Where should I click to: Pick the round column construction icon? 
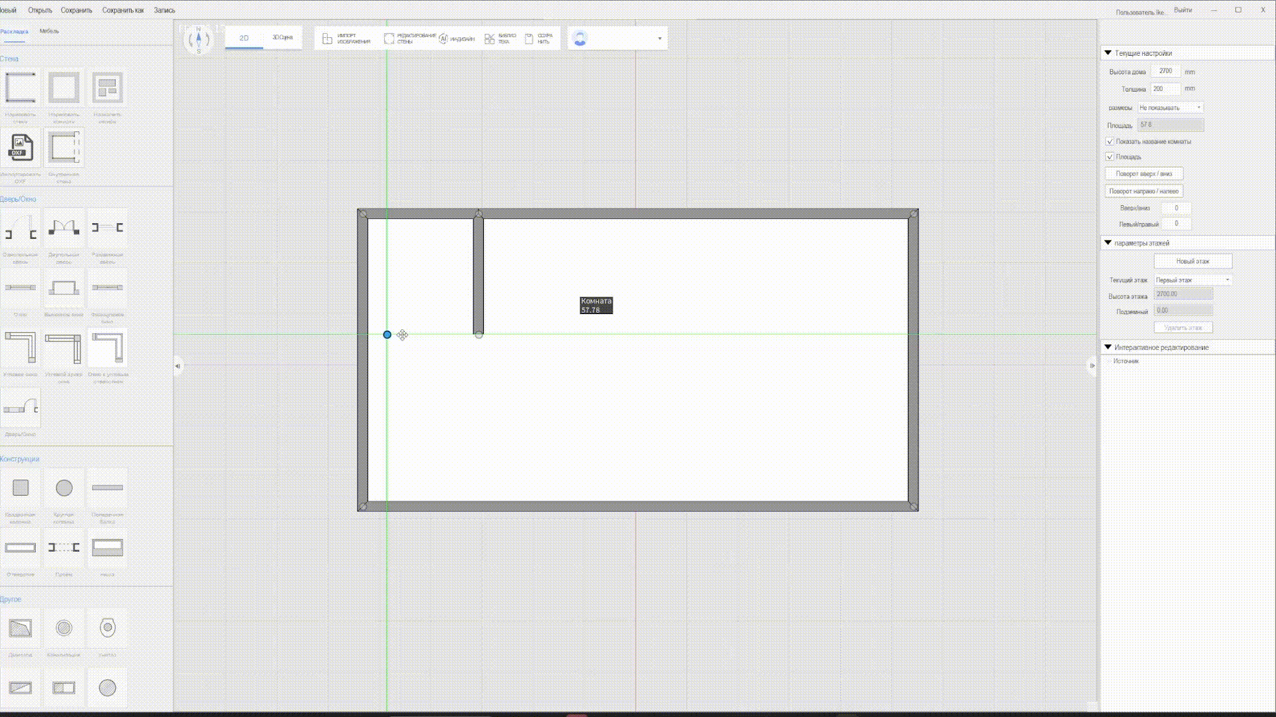pos(64,489)
